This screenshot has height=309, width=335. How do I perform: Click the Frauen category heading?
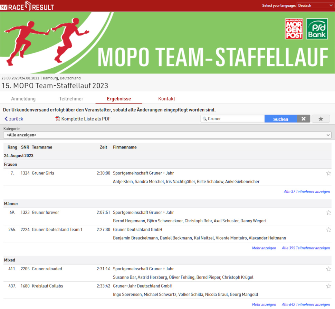point(10,164)
